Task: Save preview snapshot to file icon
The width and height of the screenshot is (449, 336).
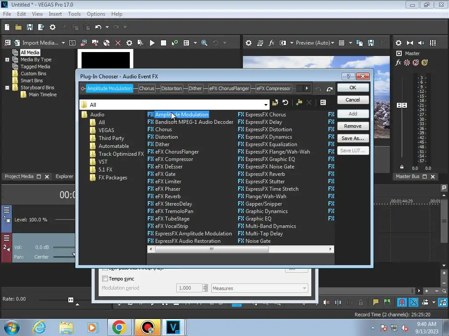Action: (x=371, y=43)
